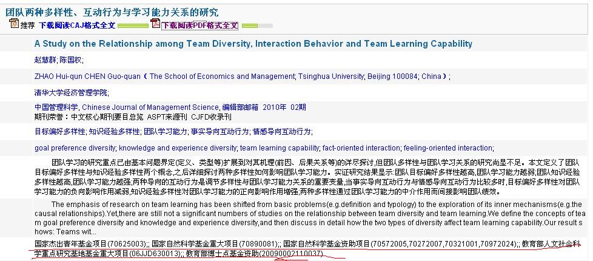Click 中文核心期刊要目总览 journal honor text
The width and height of the screenshot is (593, 261).
point(107,117)
